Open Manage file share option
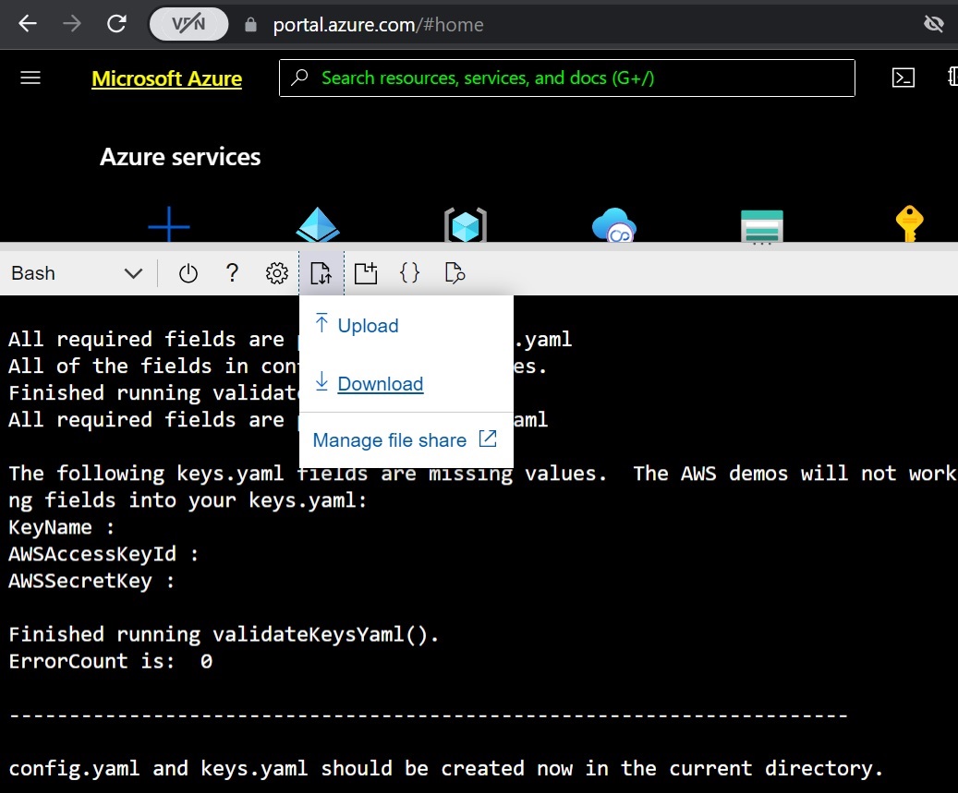Screen dimensions: 958x793 pyautogui.click(x=406, y=440)
